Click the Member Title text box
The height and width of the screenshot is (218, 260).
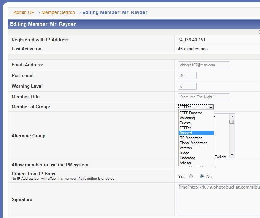pyautogui.click(x=204, y=97)
